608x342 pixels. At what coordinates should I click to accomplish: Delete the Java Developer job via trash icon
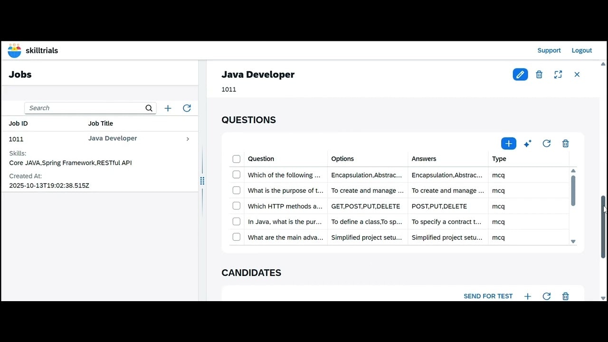point(539,75)
